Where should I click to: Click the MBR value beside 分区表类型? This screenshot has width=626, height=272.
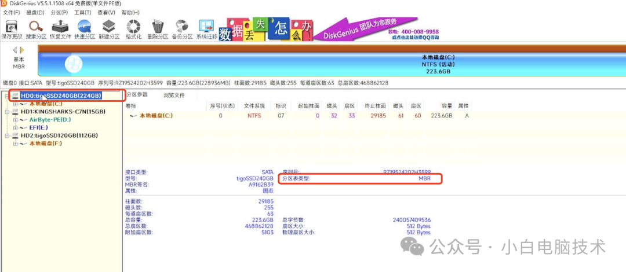pos(424,179)
